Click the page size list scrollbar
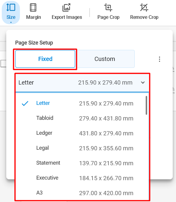The height and width of the screenshot is (202, 176). tap(146, 105)
